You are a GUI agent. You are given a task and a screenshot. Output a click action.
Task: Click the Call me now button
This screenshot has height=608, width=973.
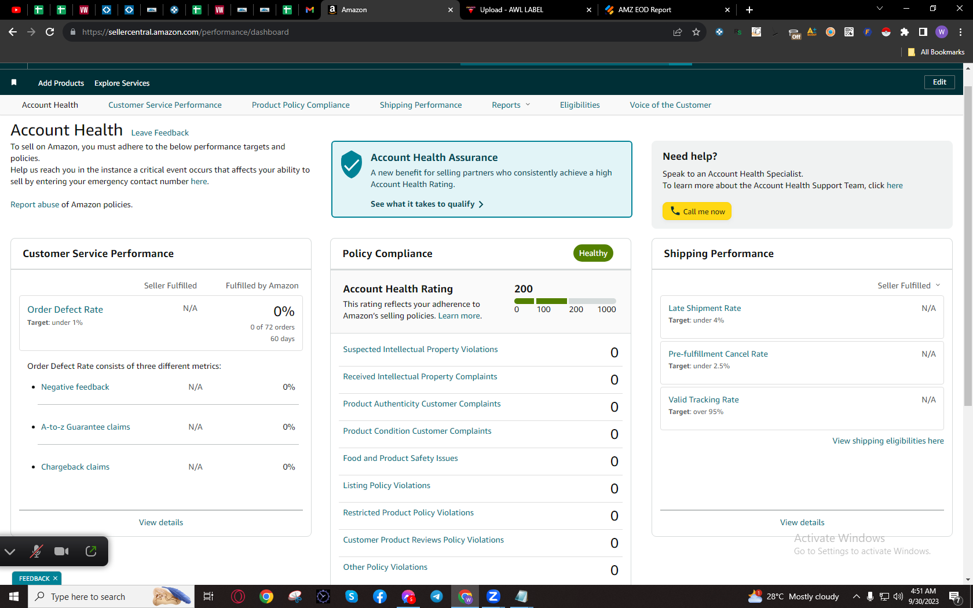click(x=697, y=211)
